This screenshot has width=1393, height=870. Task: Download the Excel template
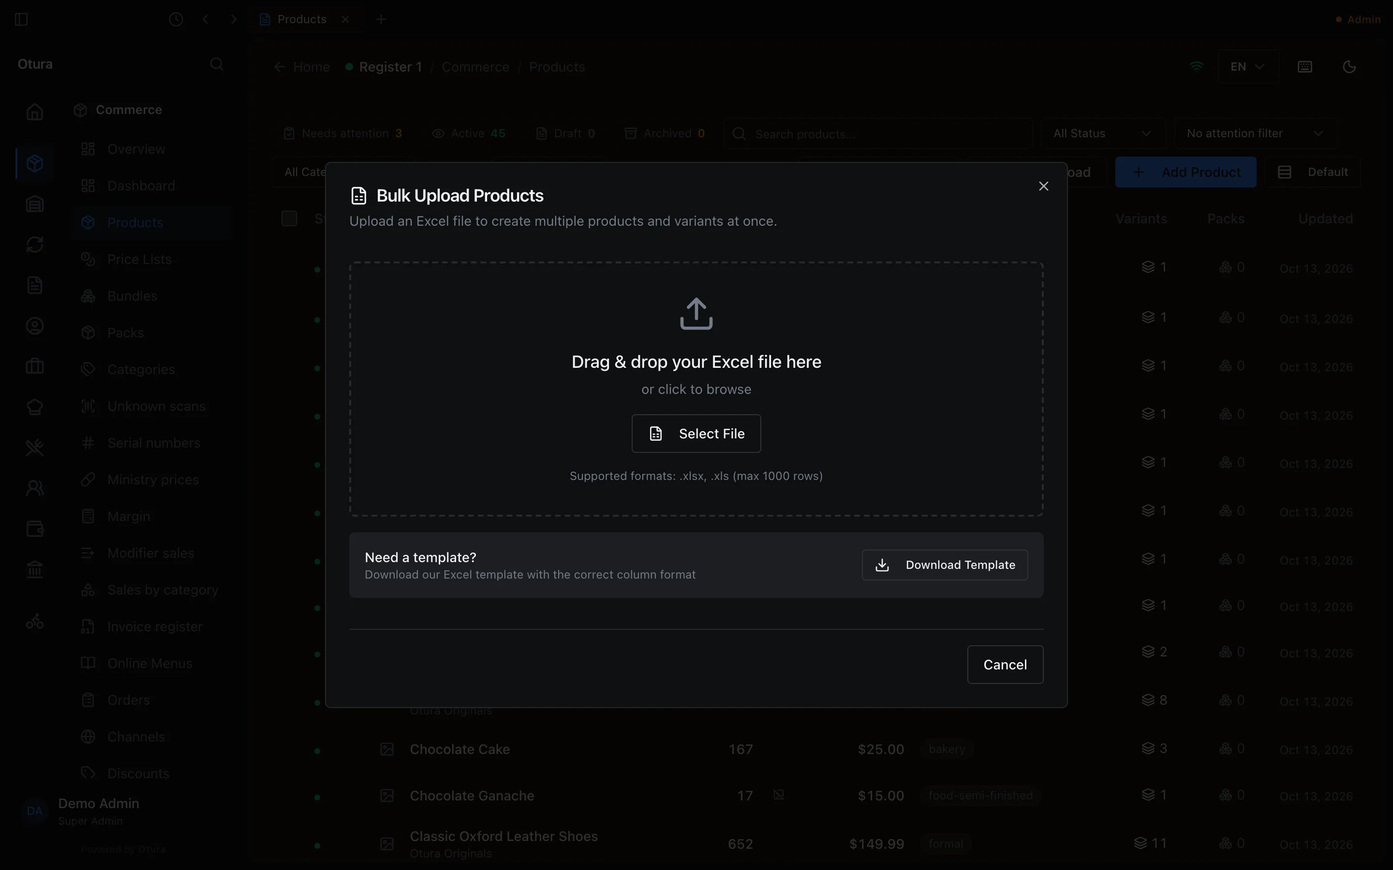coord(945,565)
